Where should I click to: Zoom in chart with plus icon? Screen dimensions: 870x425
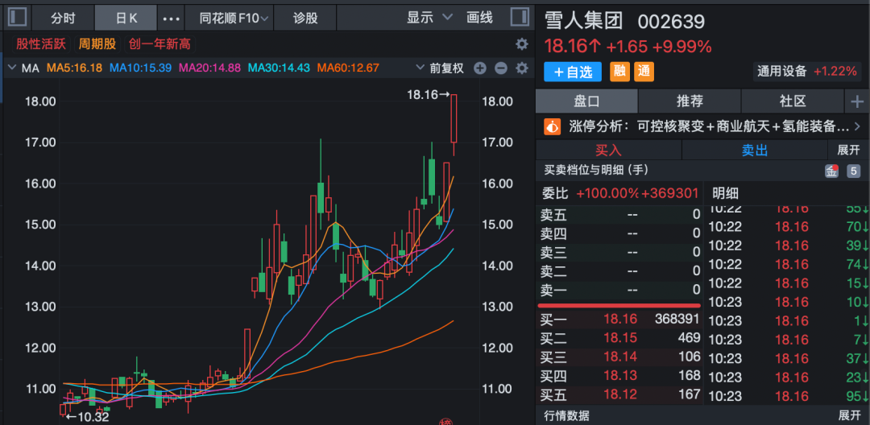coord(480,68)
